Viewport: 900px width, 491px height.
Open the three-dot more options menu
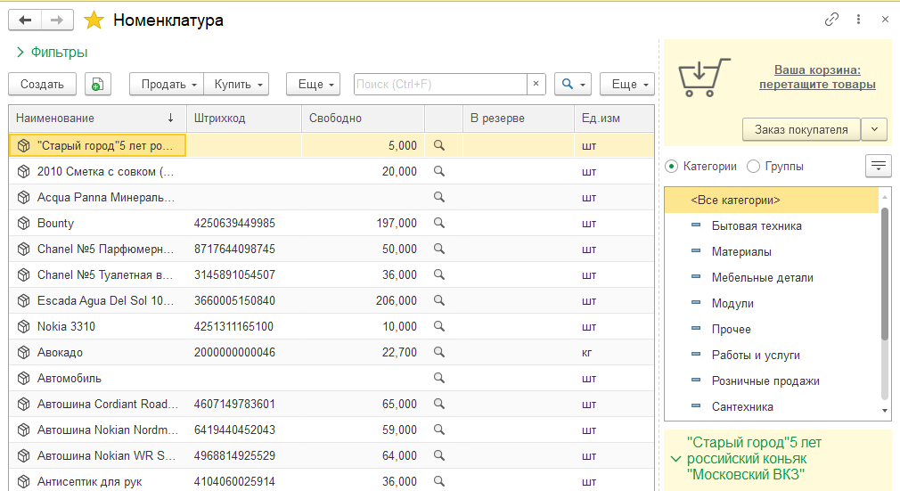point(858,20)
